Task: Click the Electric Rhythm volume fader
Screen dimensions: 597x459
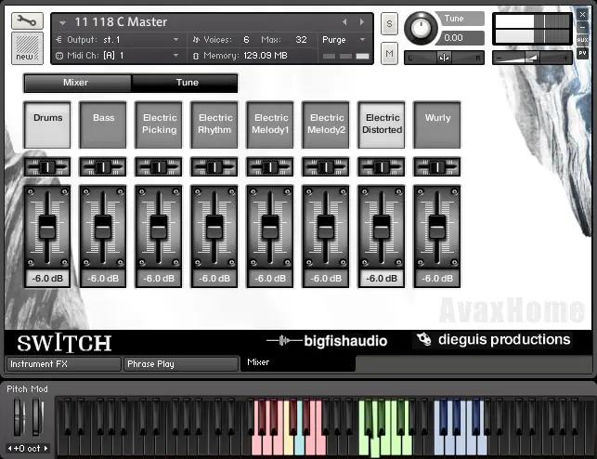Action: click(214, 227)
